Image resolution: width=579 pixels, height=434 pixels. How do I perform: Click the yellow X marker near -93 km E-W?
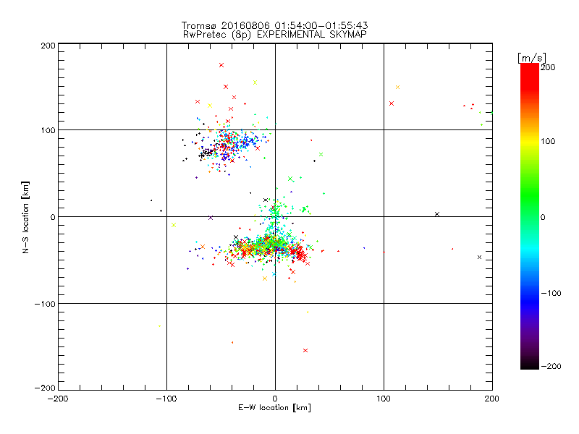click(x=174, y=225)
